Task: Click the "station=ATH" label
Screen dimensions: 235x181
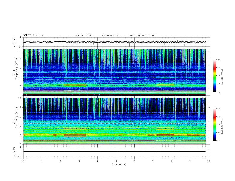Action: coord(110,35)
